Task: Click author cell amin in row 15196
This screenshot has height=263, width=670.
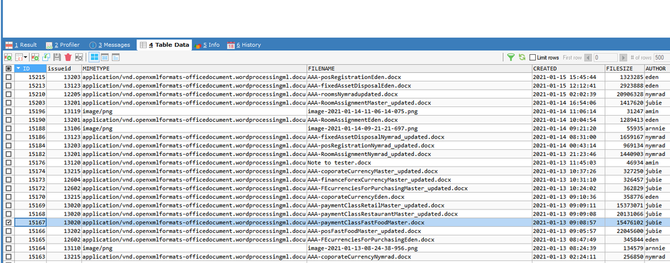Action: [x=657, y=111]
